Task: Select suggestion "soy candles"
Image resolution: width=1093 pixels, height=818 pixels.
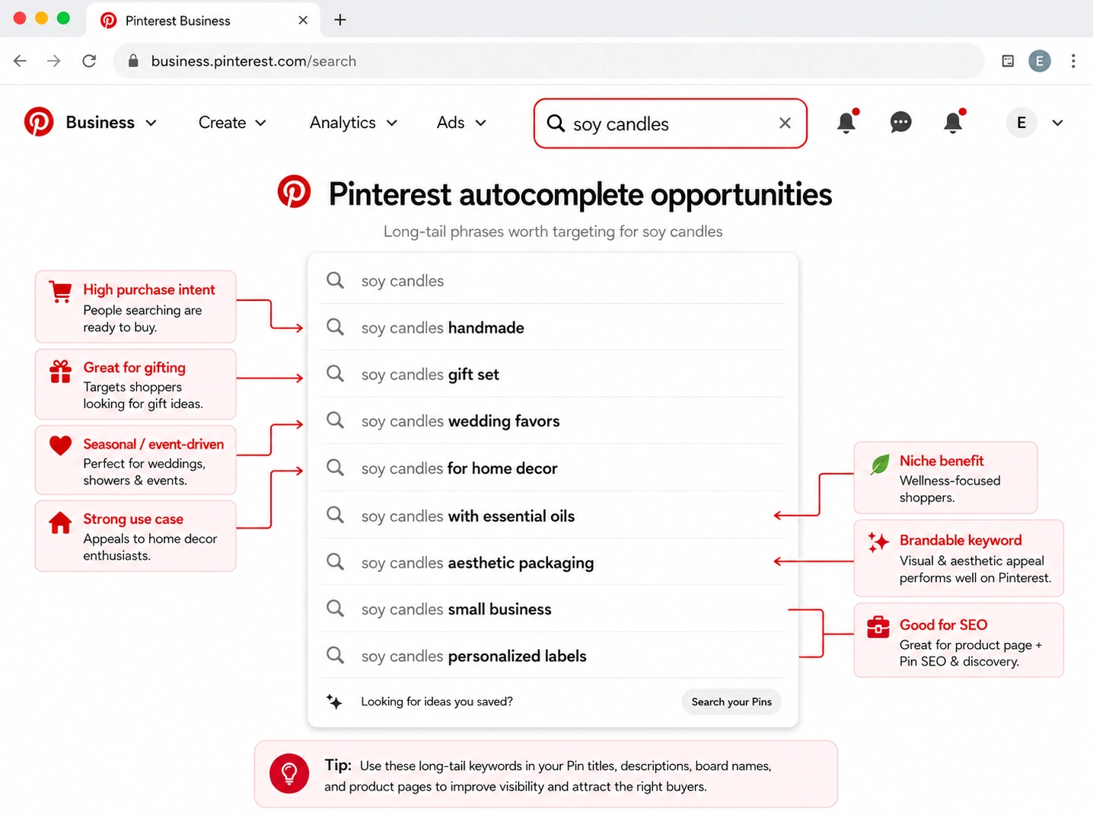Action: click(x=553, y=281)
